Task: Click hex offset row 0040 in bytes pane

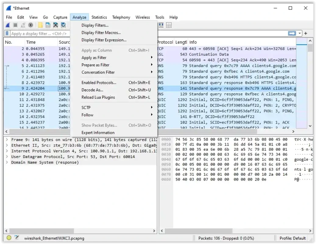Action: pos(166,159)
